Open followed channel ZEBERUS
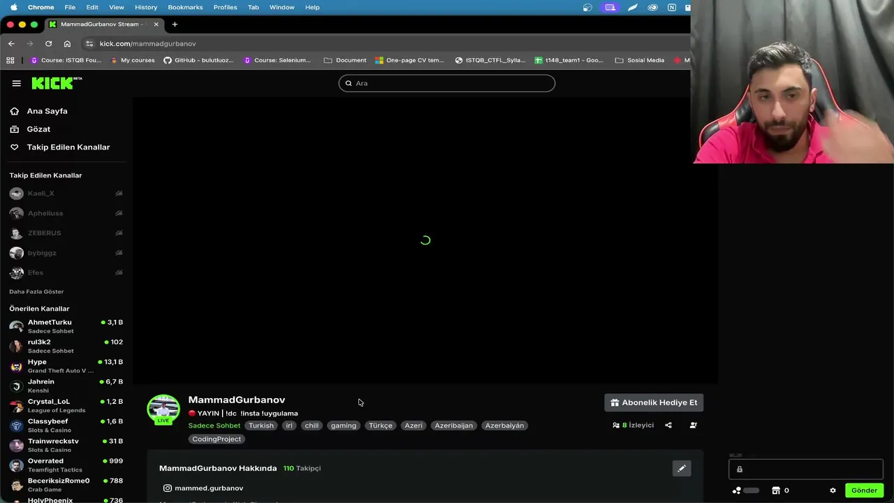894x503 pixels. click(x=66, y=233)
